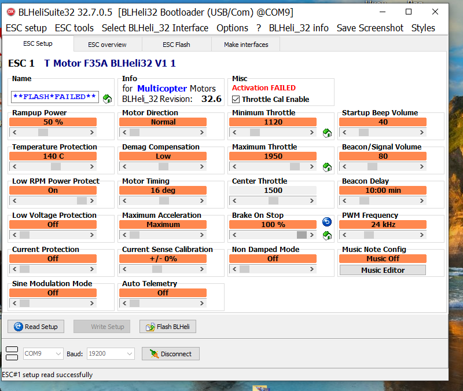Switch to the ESC overview tab

pyautogui.click(x=107, y=45)
